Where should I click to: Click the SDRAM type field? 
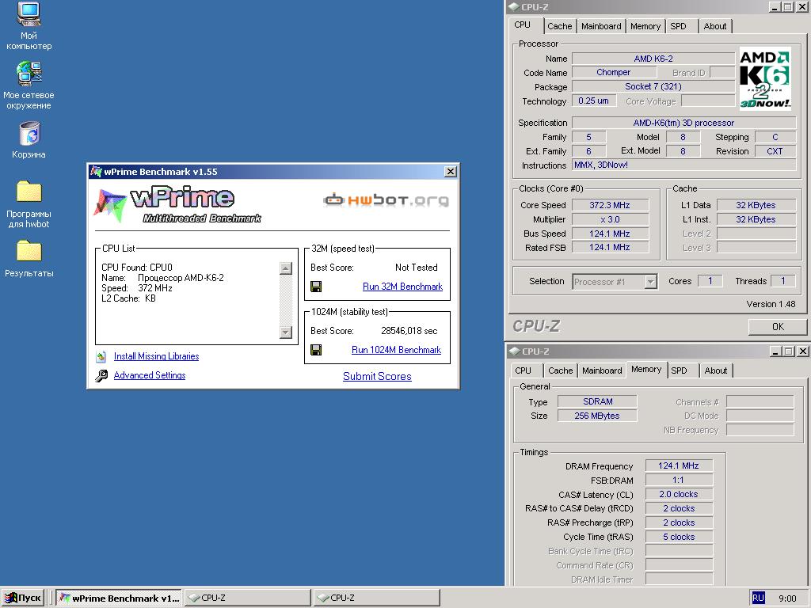597,401
